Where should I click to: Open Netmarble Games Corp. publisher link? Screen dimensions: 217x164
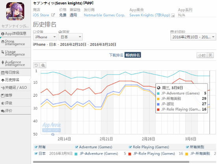(105, 15)
